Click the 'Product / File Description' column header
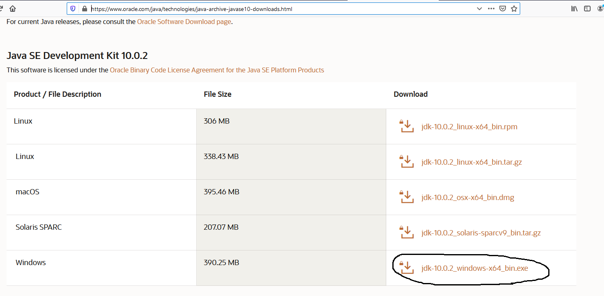Viewport: 604px width, 296px height. click(x=57, y=94)
